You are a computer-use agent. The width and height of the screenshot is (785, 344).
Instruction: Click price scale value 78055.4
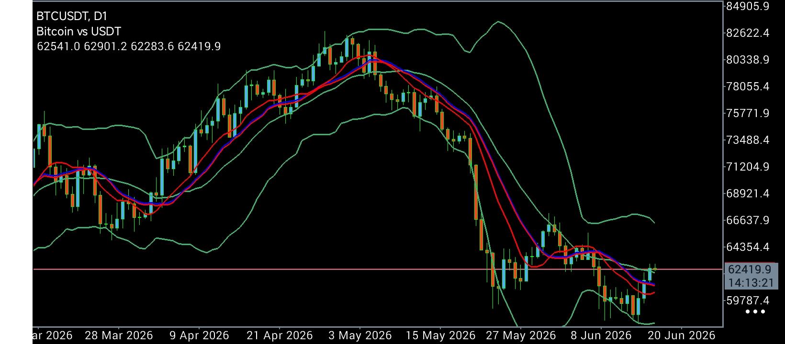(x=747, y=86)
